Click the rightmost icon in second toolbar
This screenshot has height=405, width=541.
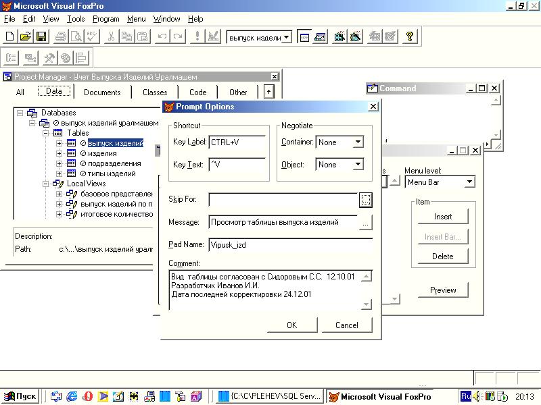pyautogui.click(x=81, y=58)
